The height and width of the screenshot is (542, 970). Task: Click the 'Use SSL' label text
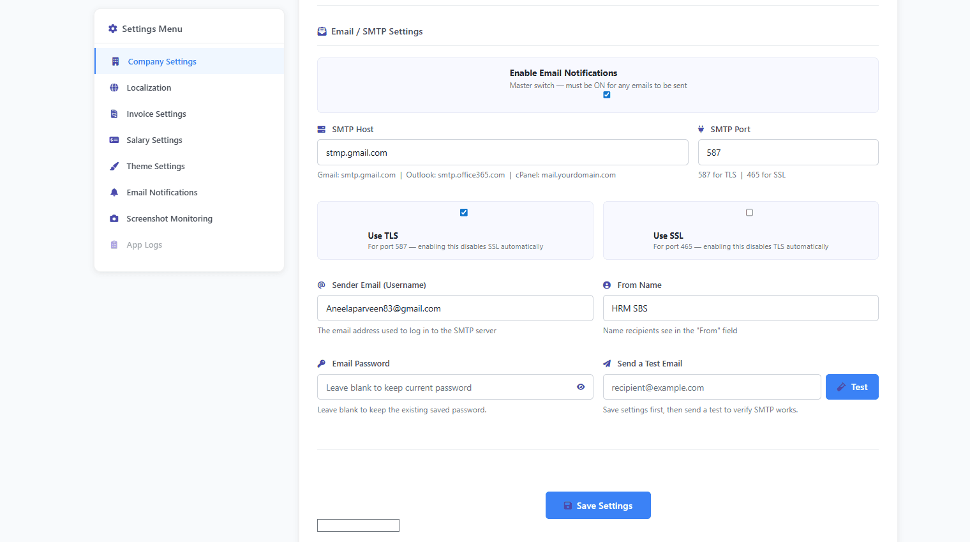click(668, 236)
